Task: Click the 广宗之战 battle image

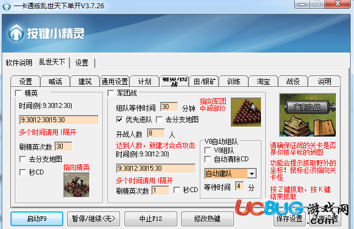Action: 308,115
